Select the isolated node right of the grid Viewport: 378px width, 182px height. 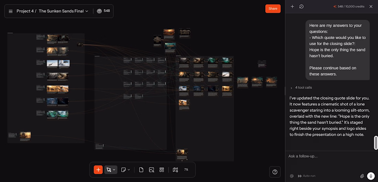(262, 64)
